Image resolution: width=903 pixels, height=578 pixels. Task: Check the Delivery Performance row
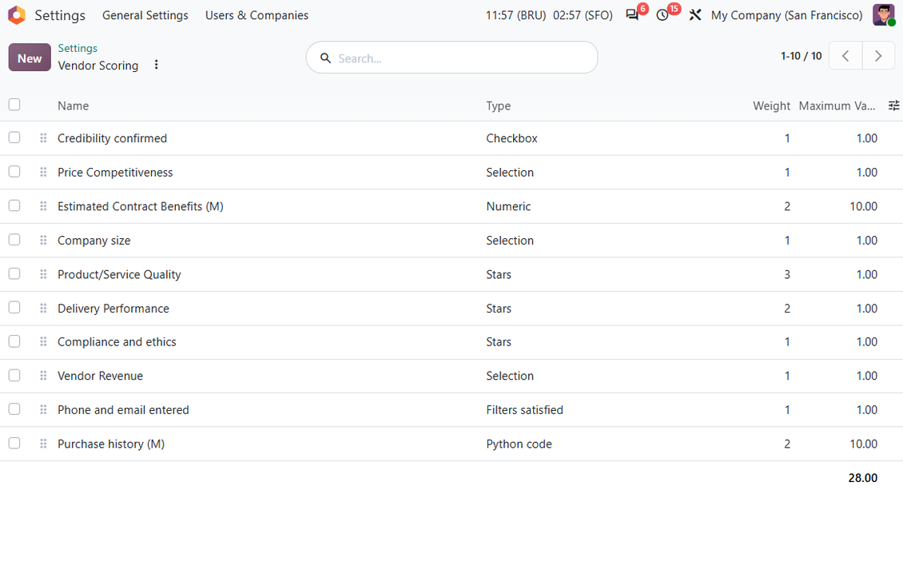coord(14,308)
